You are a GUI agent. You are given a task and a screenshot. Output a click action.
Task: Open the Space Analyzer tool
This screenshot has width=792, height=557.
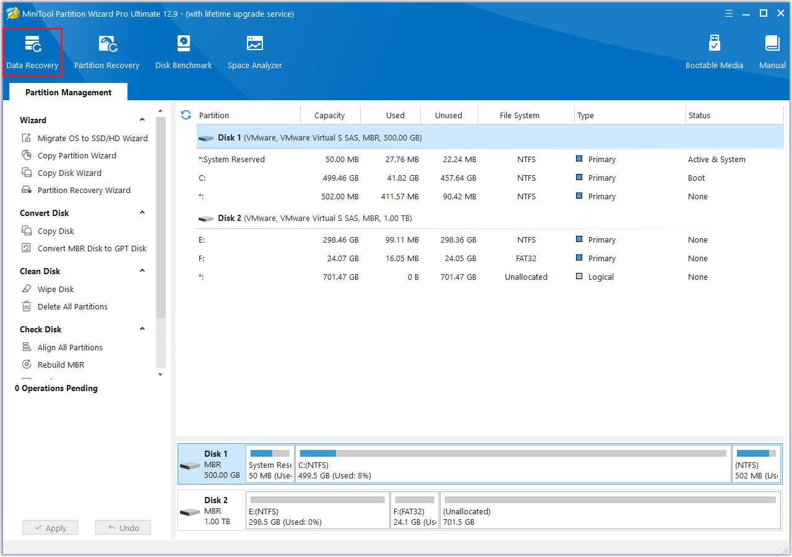click(x=254, y=52)
